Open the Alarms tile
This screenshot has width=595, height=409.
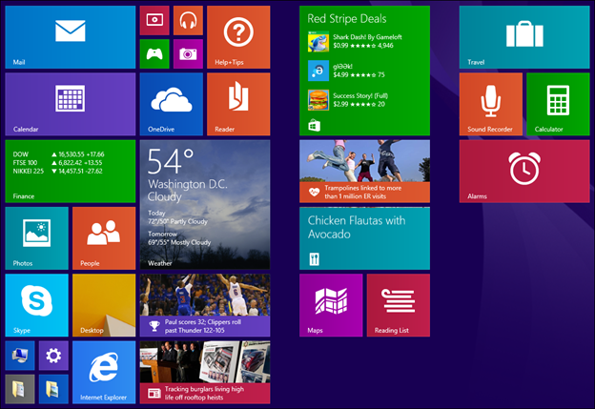point(524,171)
